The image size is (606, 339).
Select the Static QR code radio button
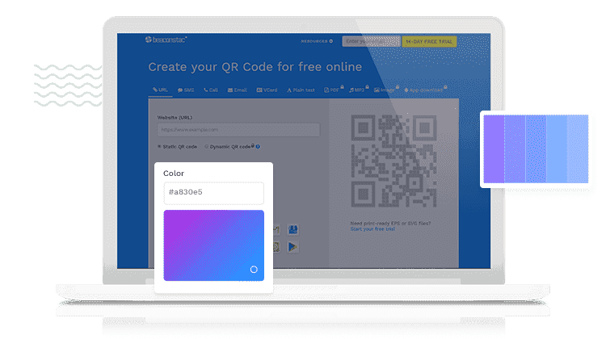click(x=159, y=147)
